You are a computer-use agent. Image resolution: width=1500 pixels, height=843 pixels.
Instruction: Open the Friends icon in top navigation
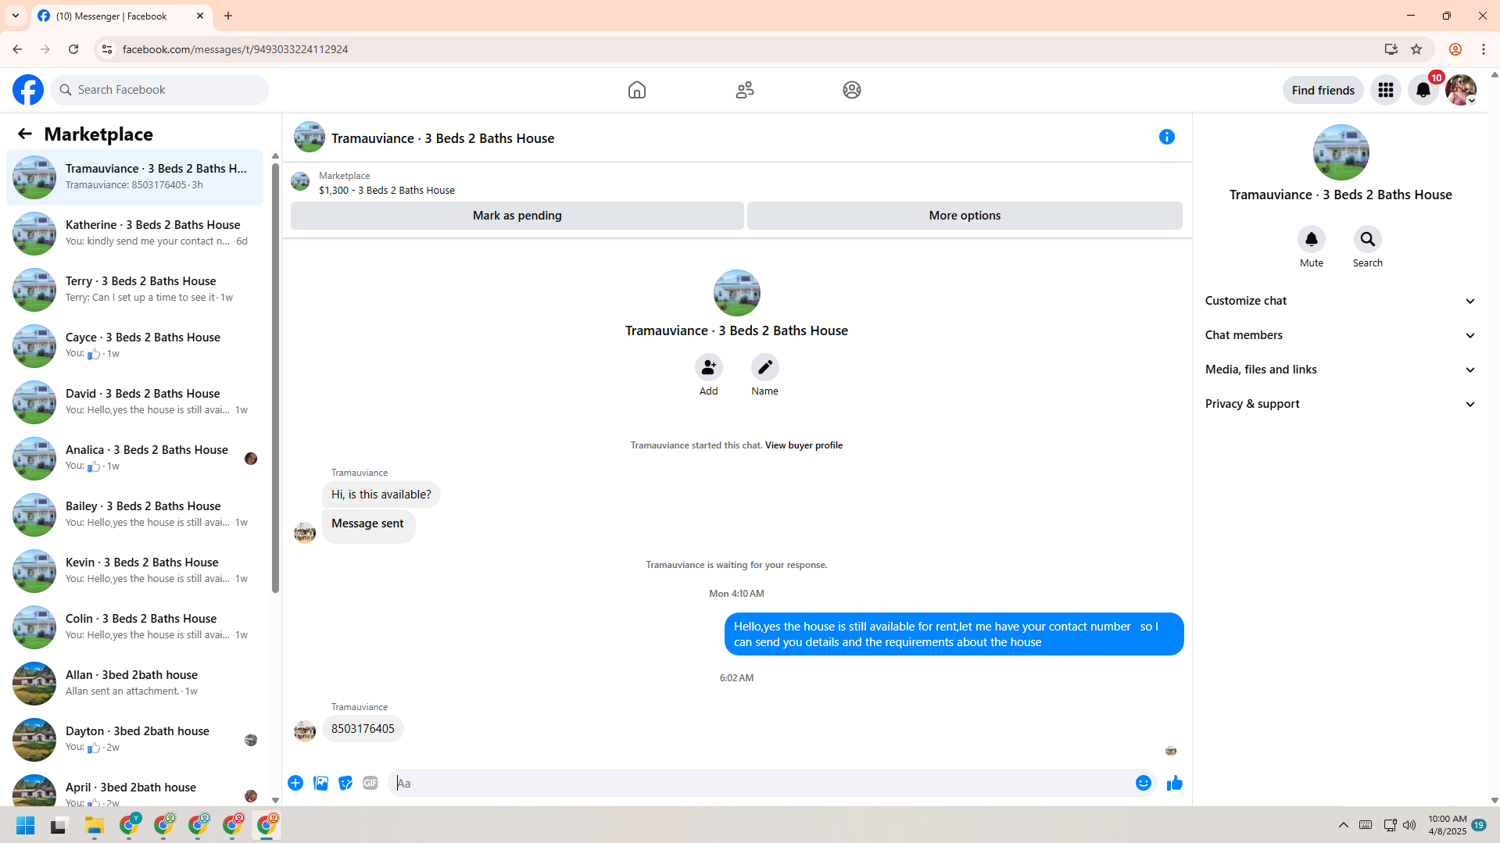pos(745,90)
